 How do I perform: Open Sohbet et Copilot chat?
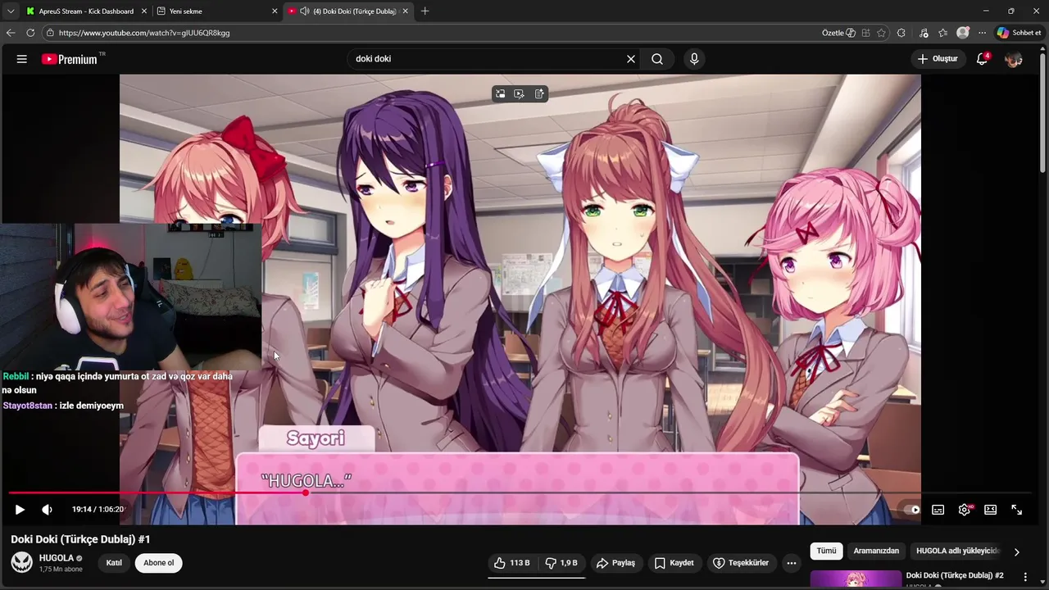pos(1019,33)
